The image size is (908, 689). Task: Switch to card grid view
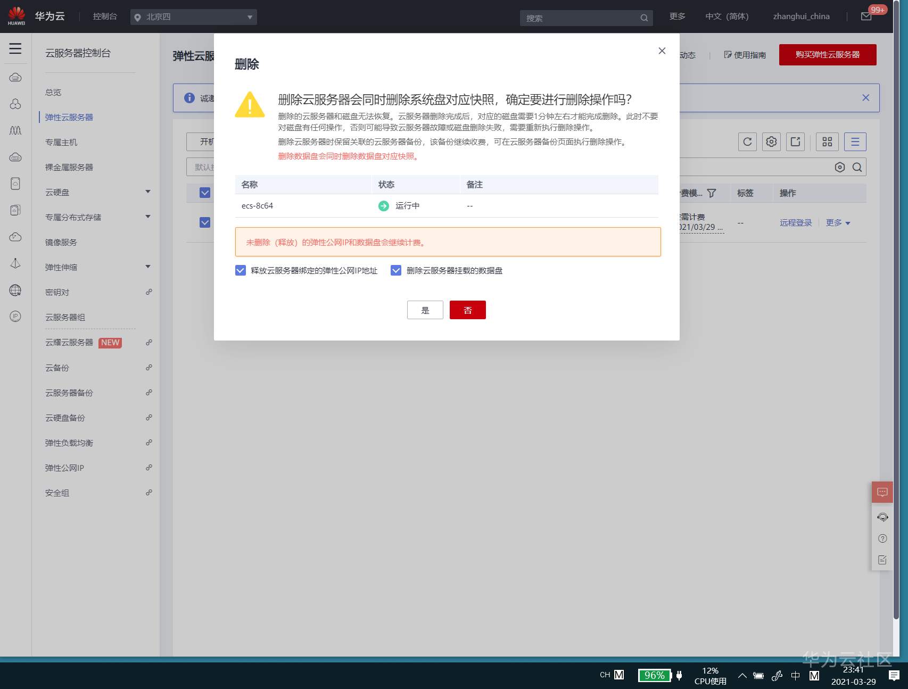pyautogui.click(x=827, y=142)
